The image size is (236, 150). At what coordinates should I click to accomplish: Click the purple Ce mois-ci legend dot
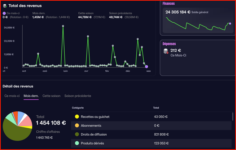click(4, 13)
